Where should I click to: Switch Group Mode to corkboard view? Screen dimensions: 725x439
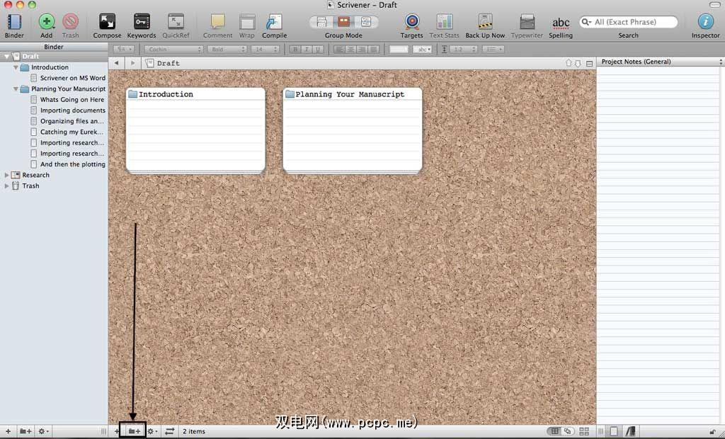[343, 22]
